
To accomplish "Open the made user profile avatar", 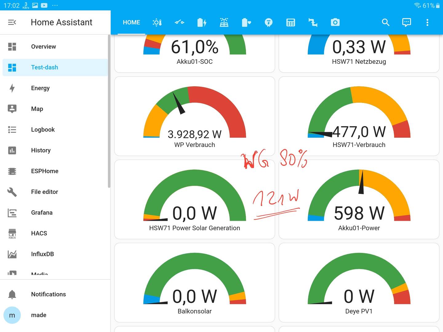I will click(x=12, y=315).
